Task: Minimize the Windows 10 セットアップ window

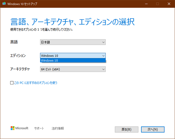Action: [146, 4]
